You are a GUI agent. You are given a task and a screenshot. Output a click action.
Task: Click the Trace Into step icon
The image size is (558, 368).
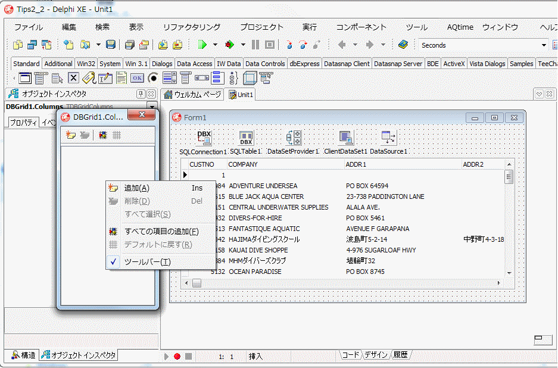click(289, 45)
